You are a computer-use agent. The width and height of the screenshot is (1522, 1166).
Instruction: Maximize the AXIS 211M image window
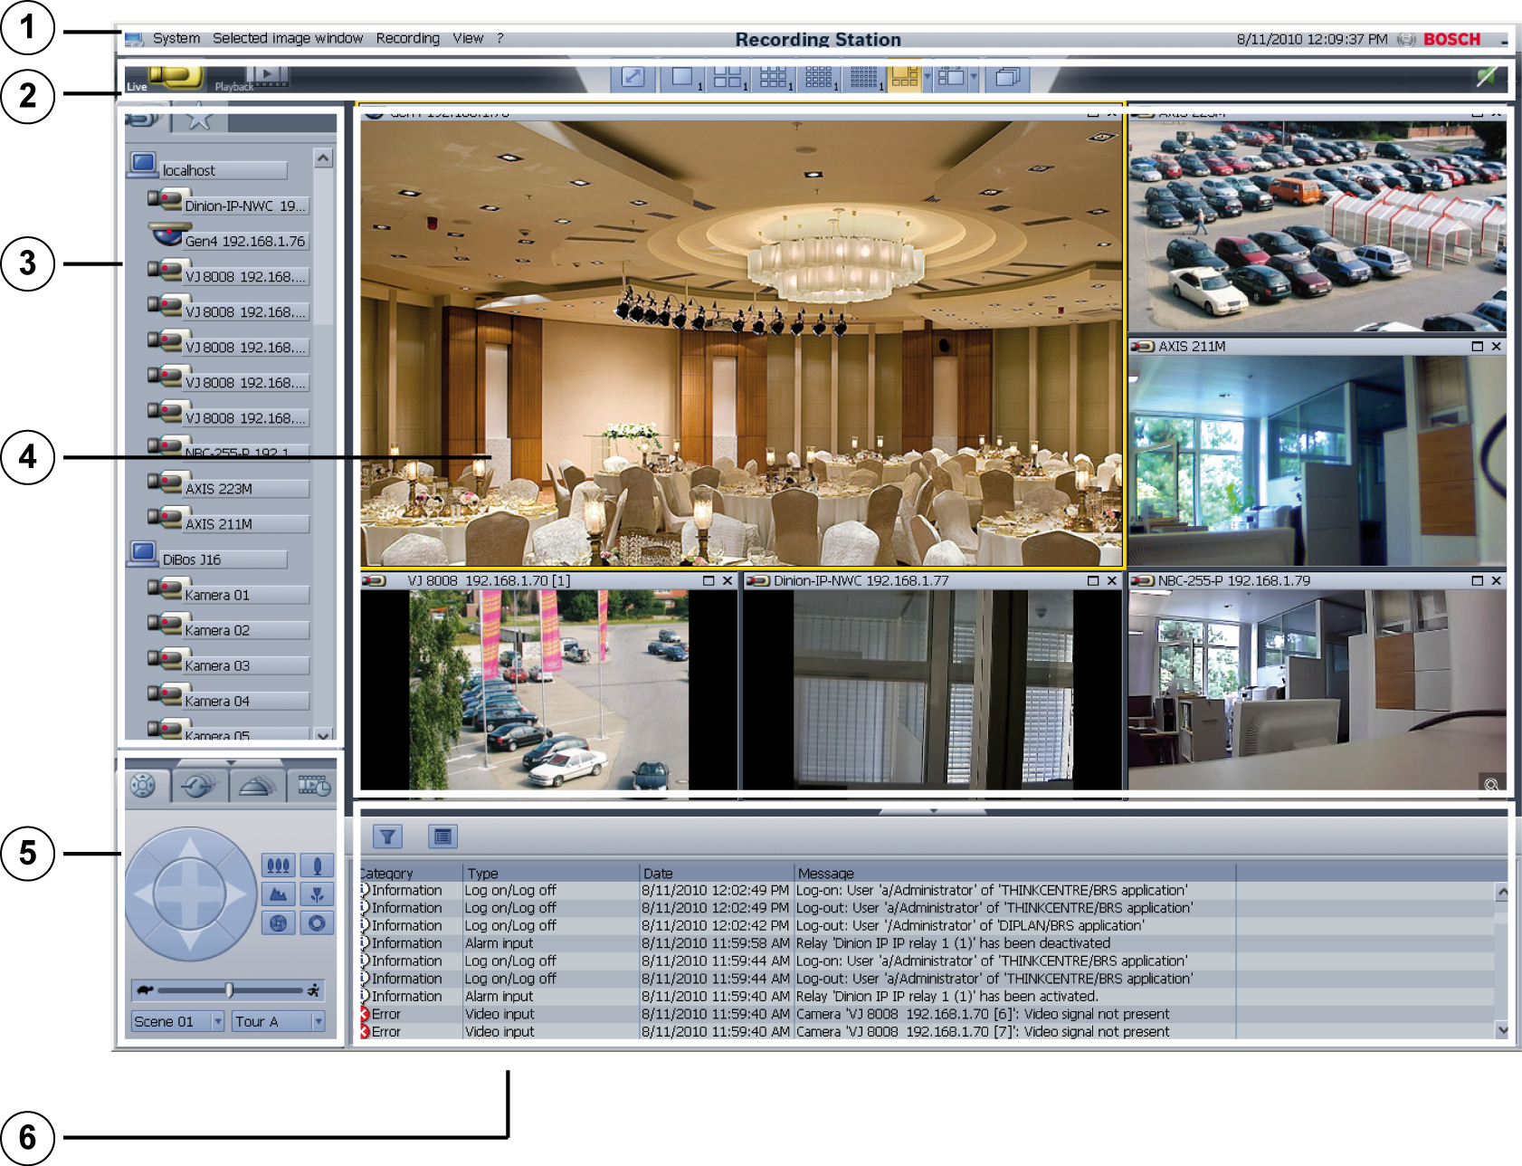click(1478, 346)
